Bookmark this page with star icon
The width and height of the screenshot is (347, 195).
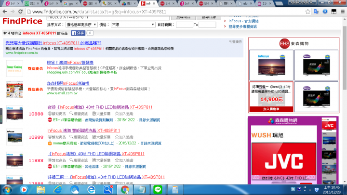point(307,12)
